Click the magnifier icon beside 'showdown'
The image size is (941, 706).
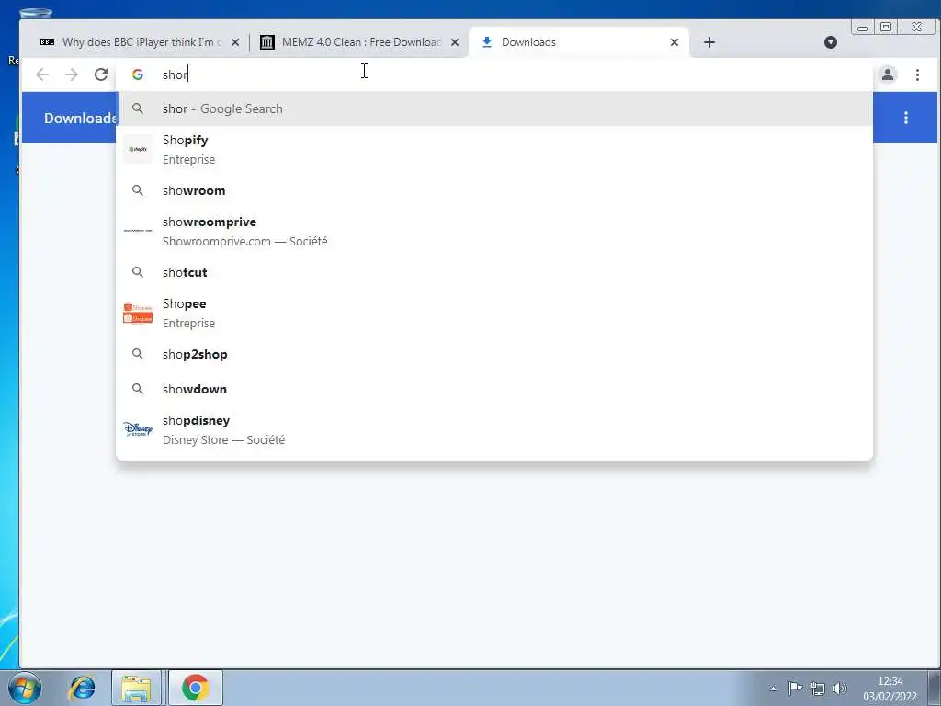(138, 389)
